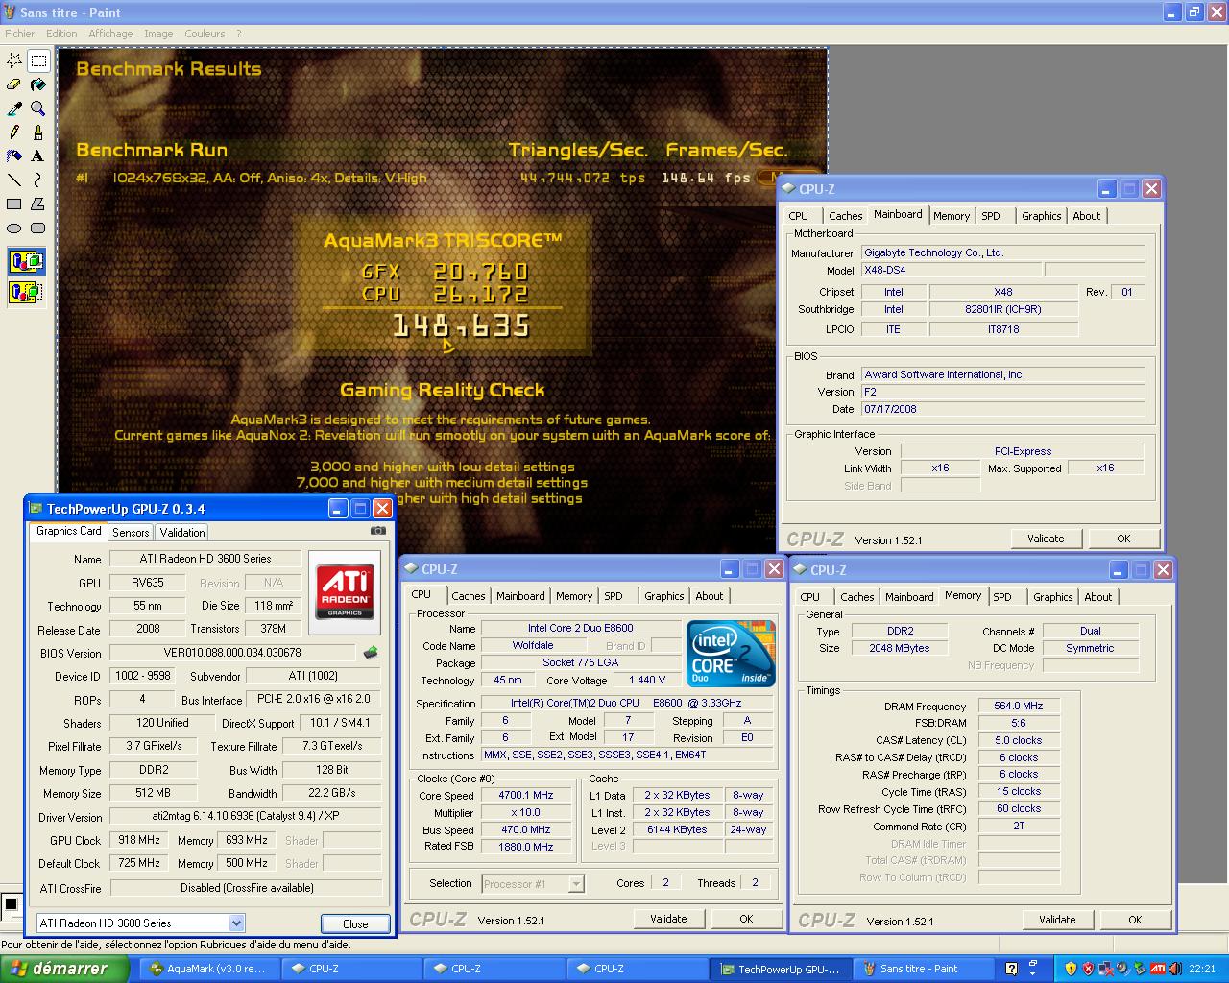Switch to the TechPowerUp GPU-Z taskbar button
This screenshot has width=1229, height=983.
tap(780, 969)
